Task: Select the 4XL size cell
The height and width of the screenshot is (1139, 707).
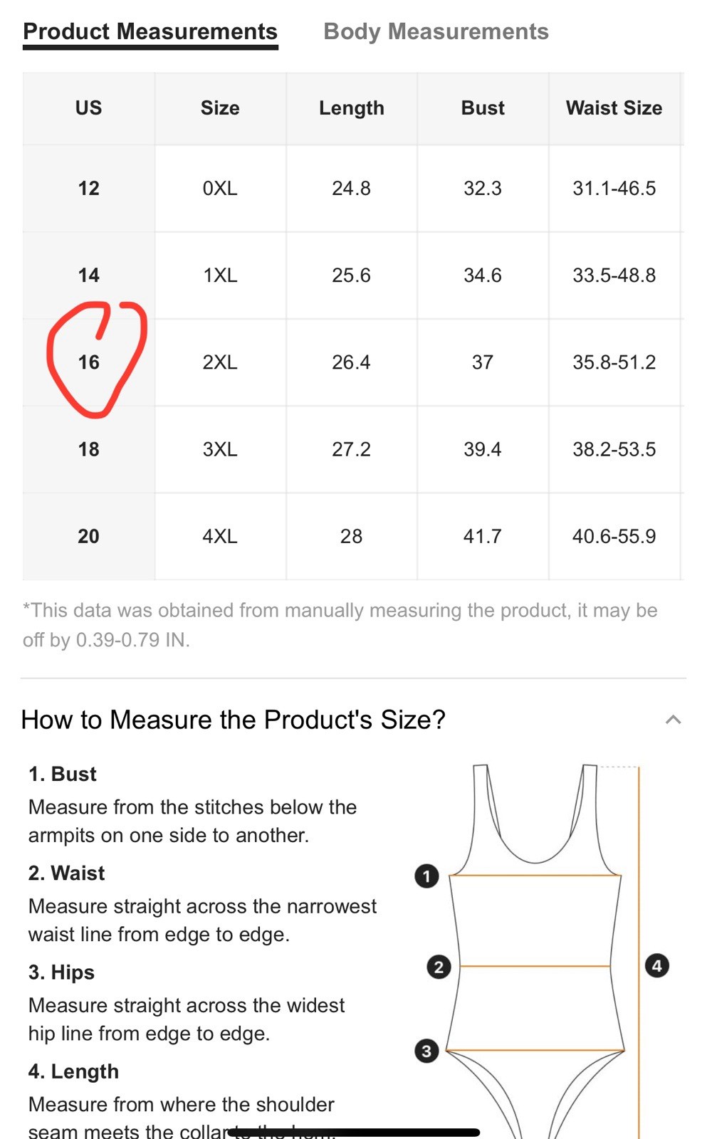Action: 220,536
